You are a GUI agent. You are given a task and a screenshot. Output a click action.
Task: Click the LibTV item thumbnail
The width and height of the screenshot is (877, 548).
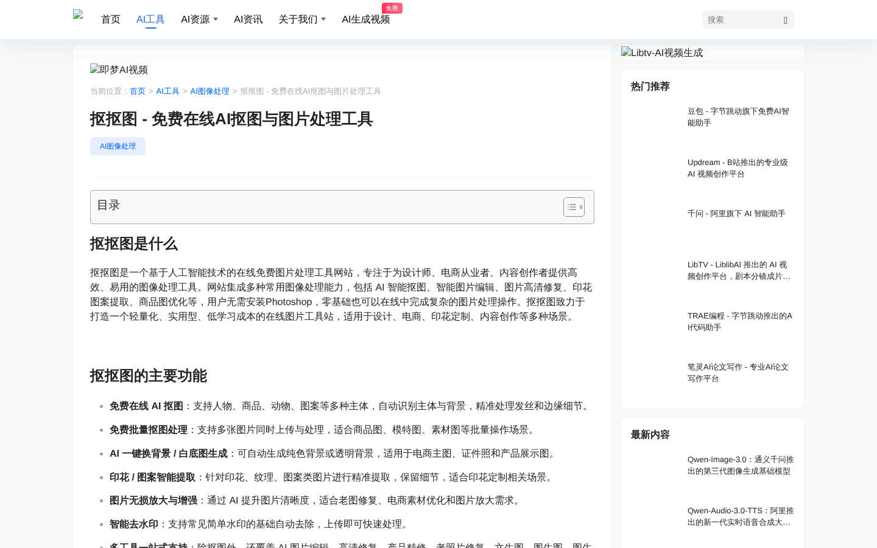[x=655, y=275]
